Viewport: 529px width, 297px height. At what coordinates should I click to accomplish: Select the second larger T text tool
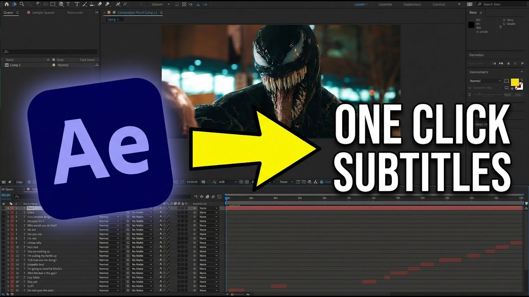tap(77, 4)
